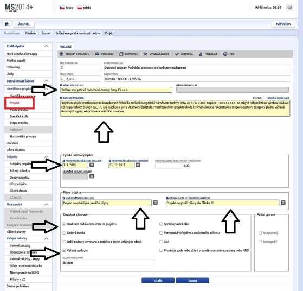Image resolution: width=303 pixels, height=291 pixels.
Task: Collapse the Profil objektu section
Action: 46,46
